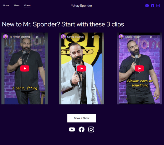Click the Book a Show button
164x145 pixels.
(x=81, y=118)
